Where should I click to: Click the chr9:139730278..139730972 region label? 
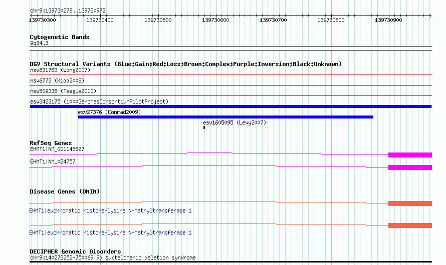click(68, 10)
